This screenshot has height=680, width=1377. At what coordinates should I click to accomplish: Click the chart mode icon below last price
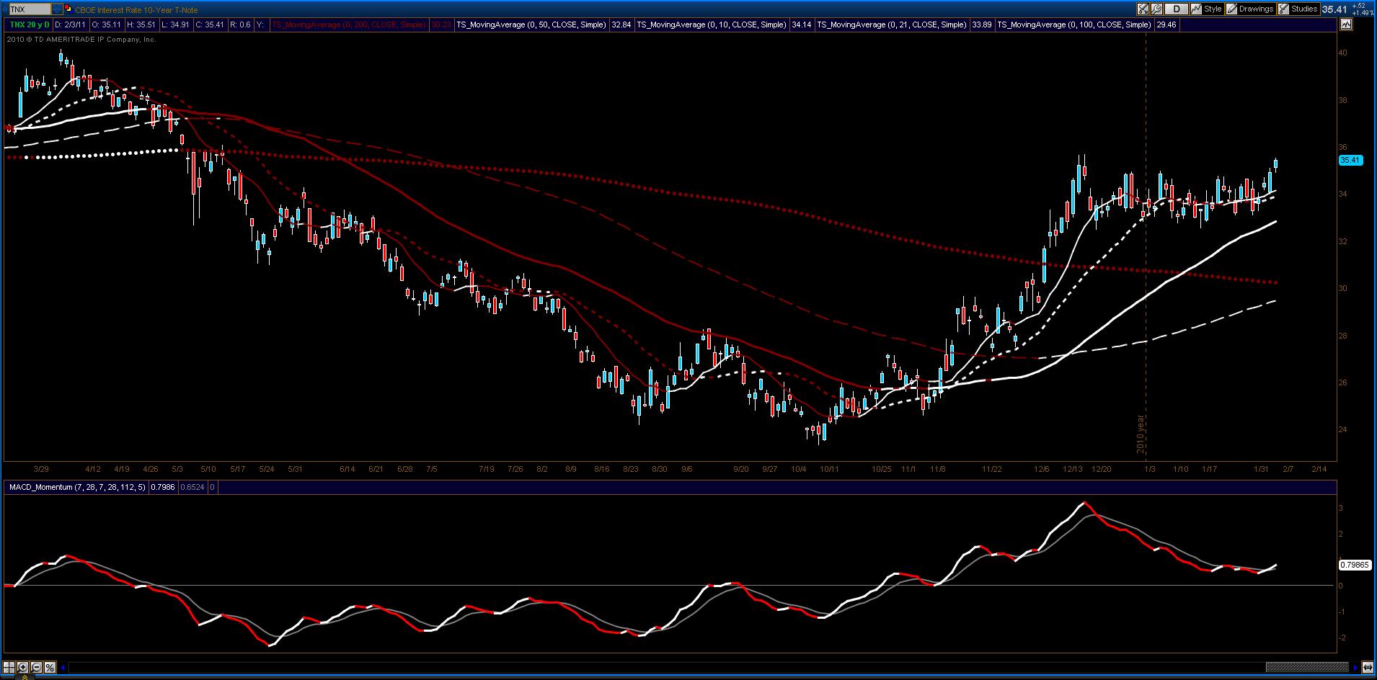pos(1346,24)
